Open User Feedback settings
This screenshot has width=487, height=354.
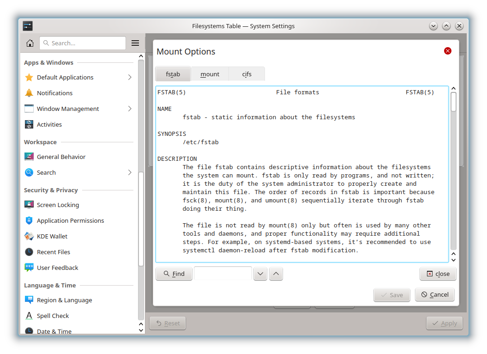(x=78, y=268)
